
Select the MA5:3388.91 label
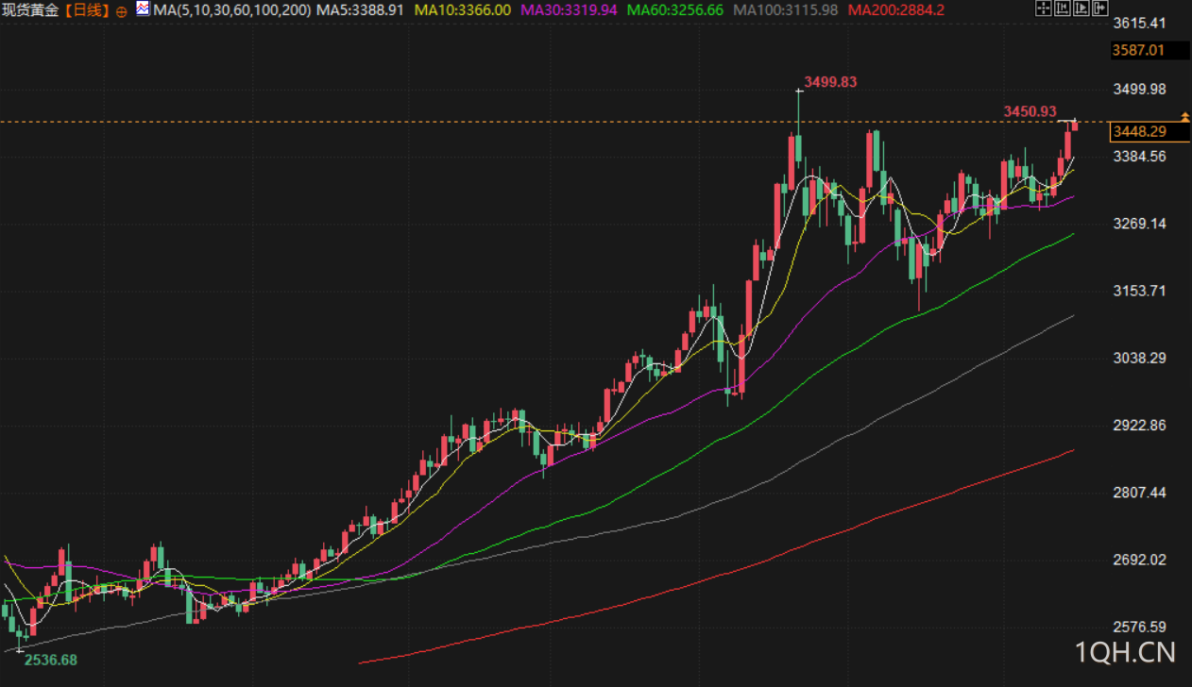361,10
